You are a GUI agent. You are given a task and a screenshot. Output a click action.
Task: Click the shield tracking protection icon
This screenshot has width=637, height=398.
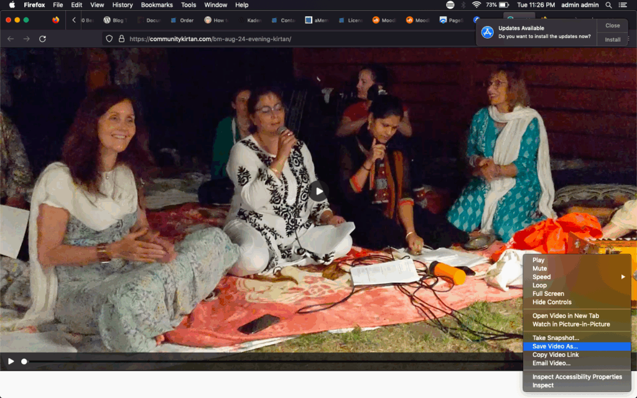109,39
